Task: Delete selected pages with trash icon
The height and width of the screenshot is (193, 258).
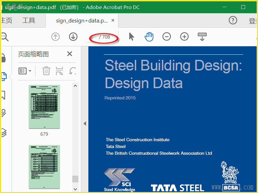Action: pyautogui.click(x=46, y=71)
